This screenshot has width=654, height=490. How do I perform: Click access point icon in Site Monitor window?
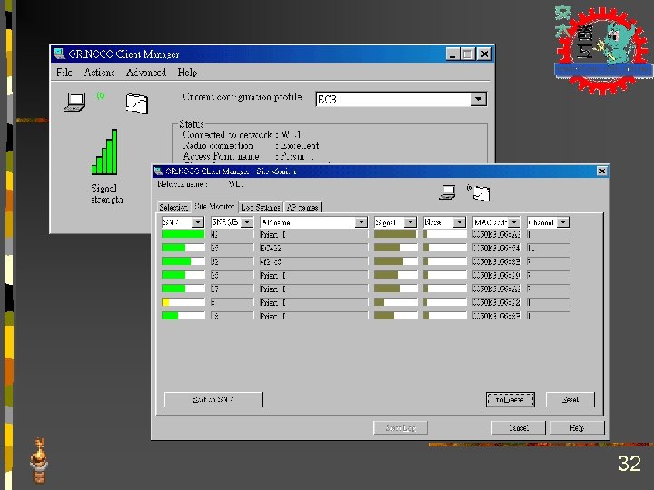pyautogui.click(x=481, y=194)
